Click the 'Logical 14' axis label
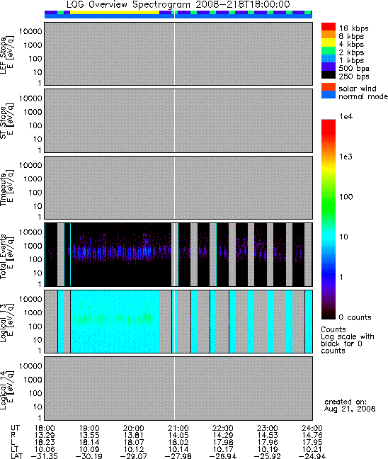The height and width of the screenshot is (459, 388). pos(4,390)
